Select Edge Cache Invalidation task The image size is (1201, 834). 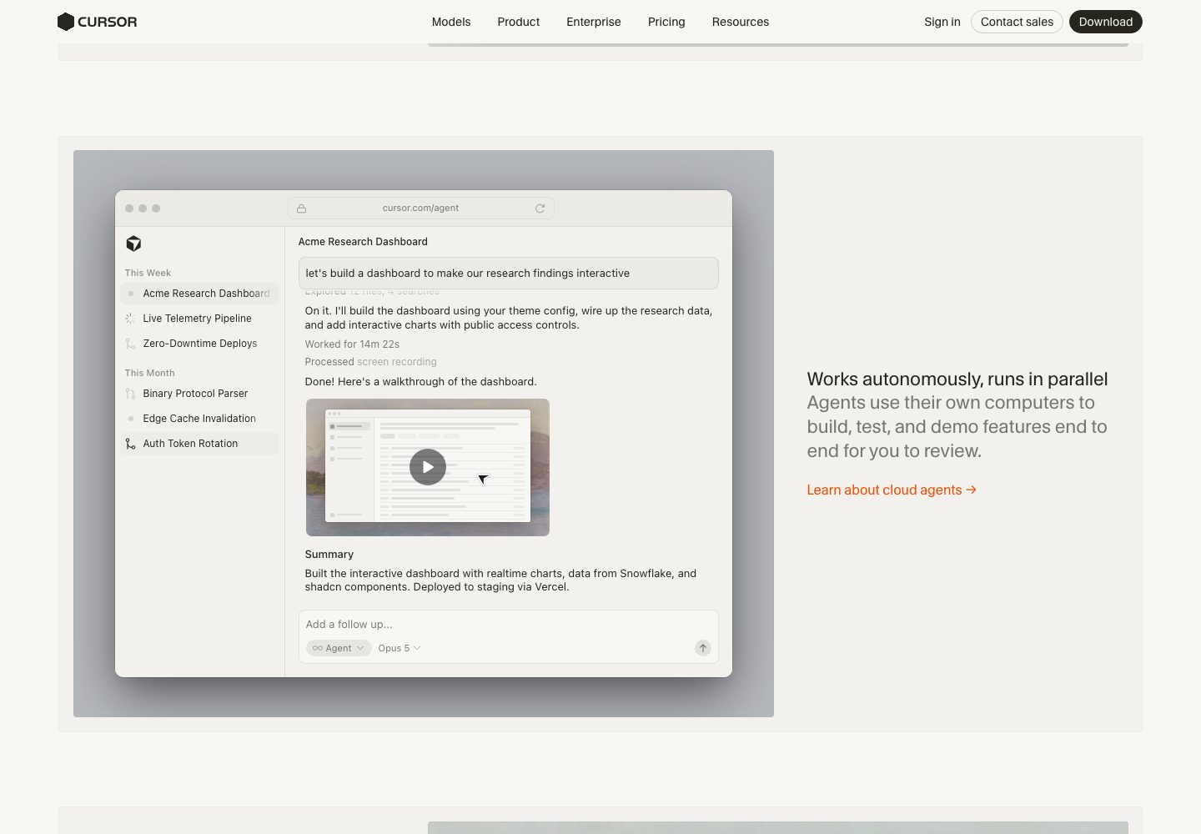199,419
